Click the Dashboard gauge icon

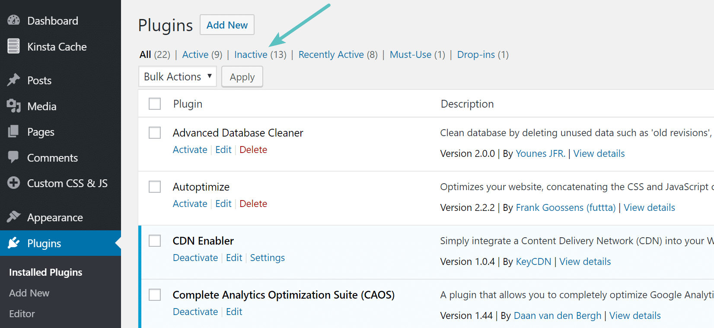pos(14,20)
